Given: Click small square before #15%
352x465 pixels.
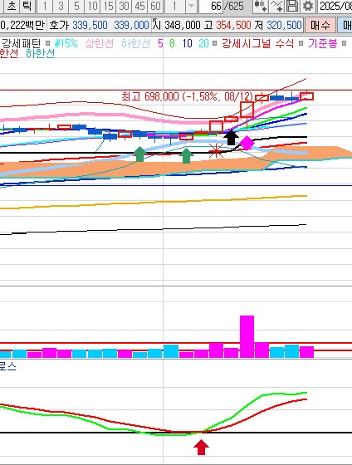Looking at the screenshot, I should click(48, 43).
